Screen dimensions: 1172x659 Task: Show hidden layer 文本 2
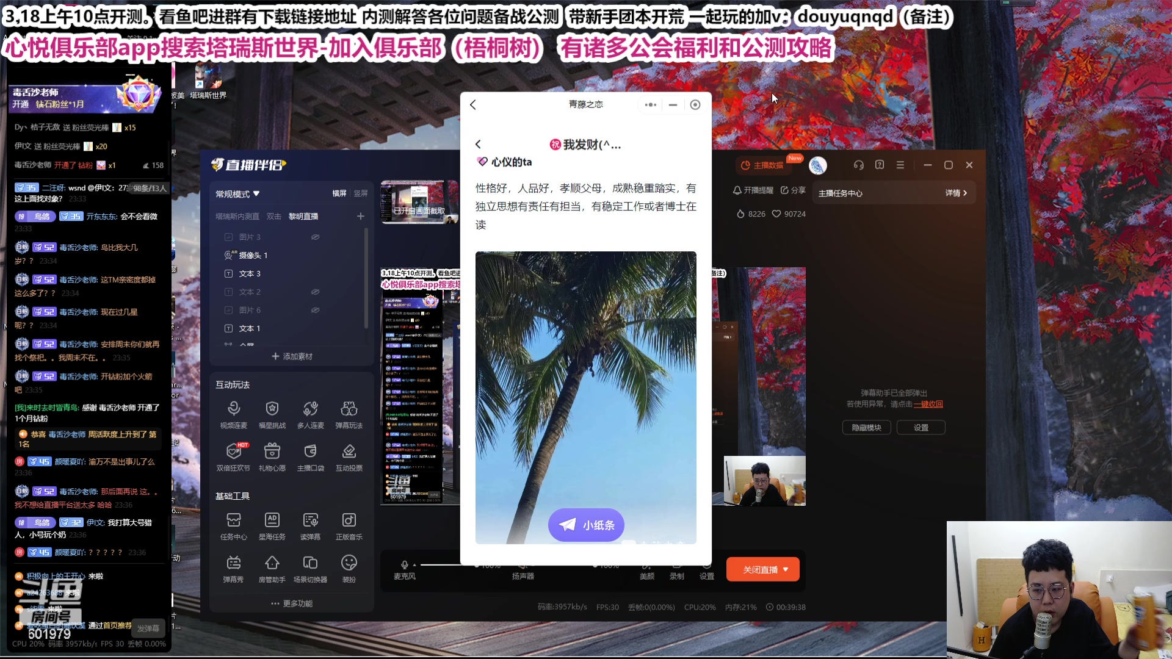(315, 292)
